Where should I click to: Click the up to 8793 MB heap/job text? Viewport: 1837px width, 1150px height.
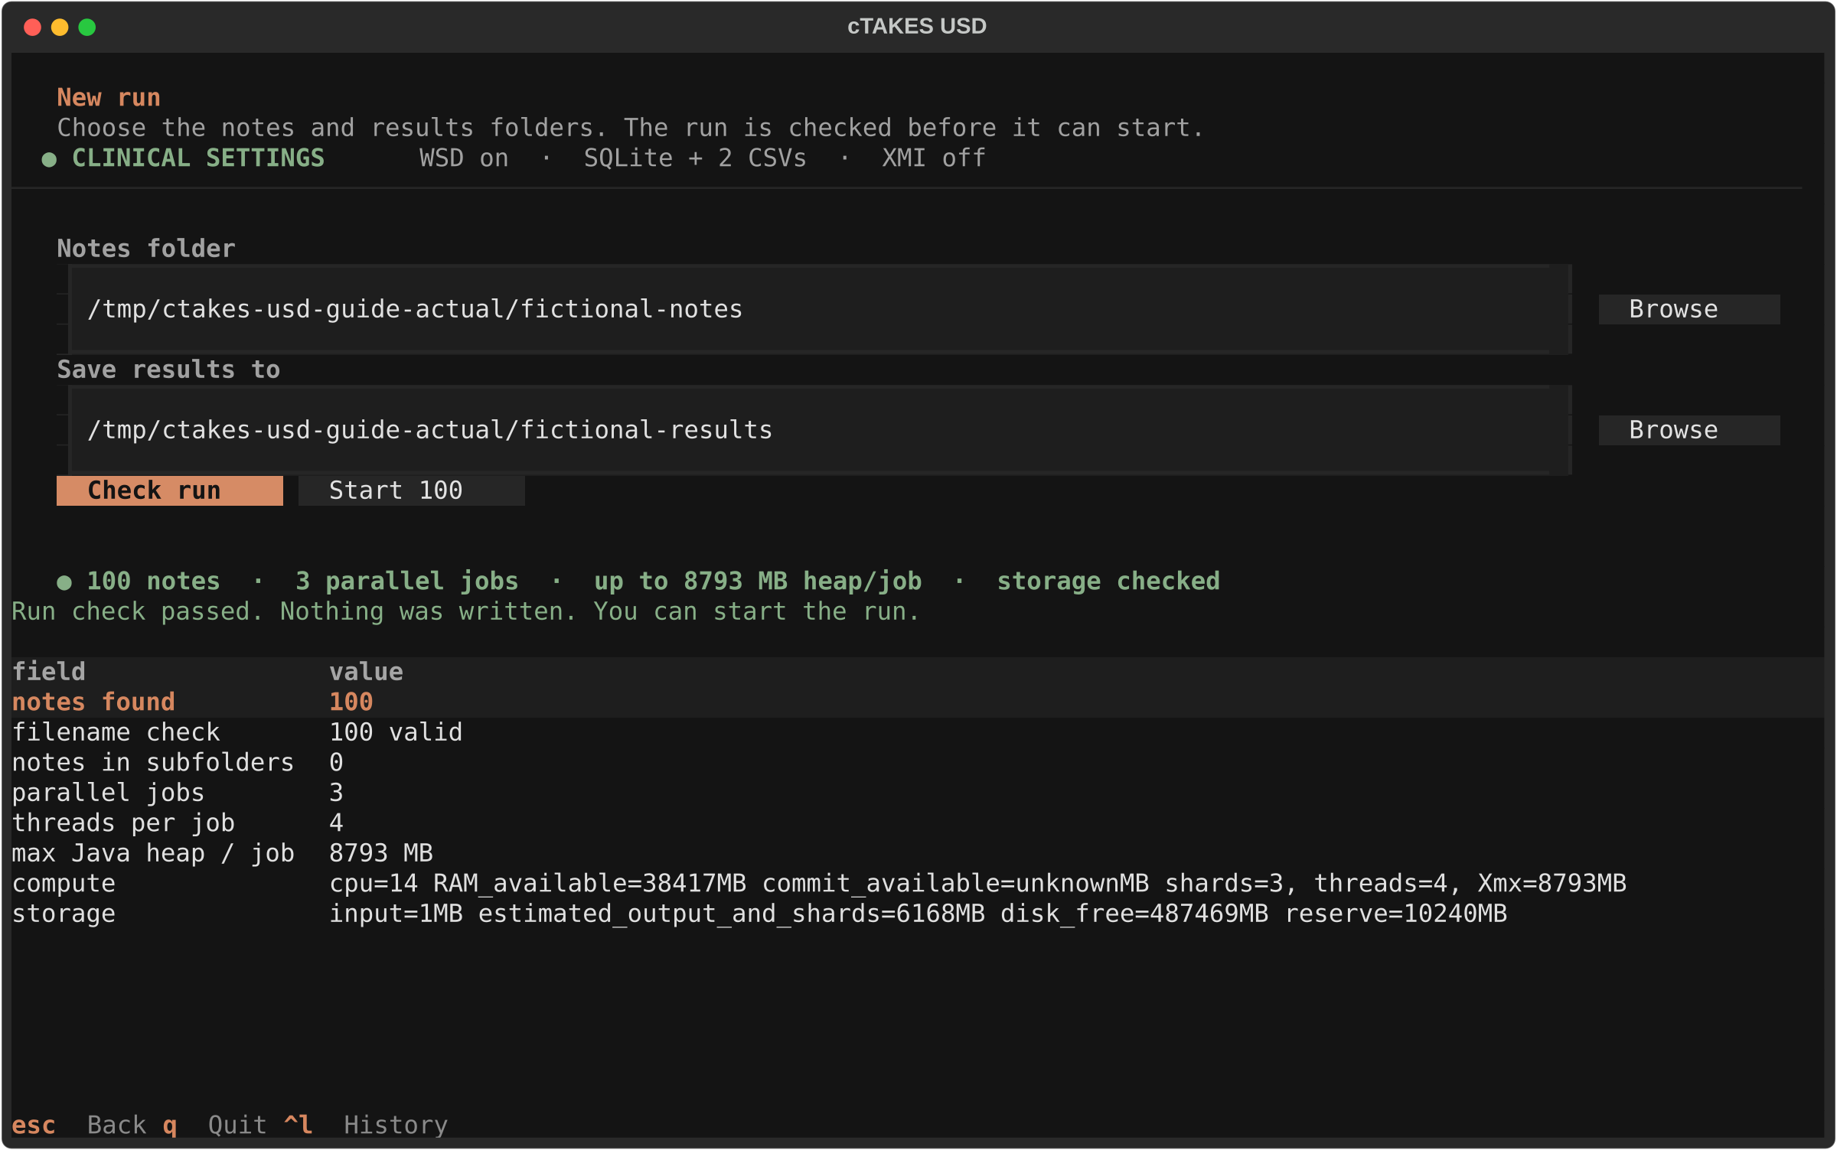(758, 582)
